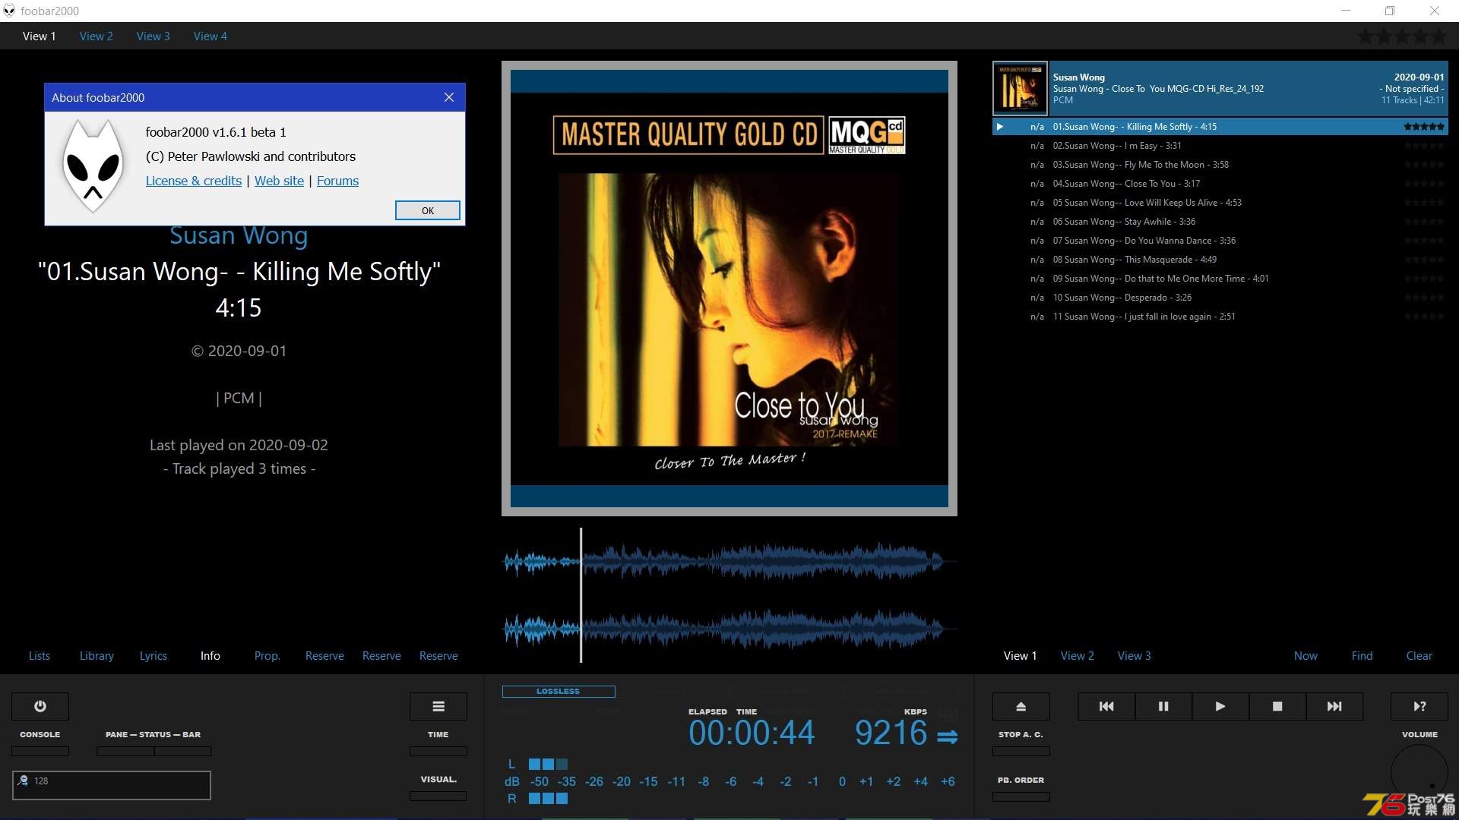Select track 03 Fly Me To the Moon
This screenshot has width=1459, height=820.
[1220, 165]
